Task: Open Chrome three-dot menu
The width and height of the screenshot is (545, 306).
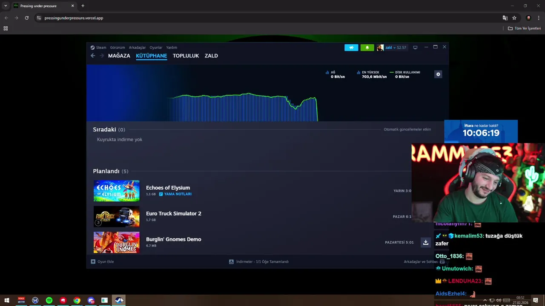Action: pos(539,18)
